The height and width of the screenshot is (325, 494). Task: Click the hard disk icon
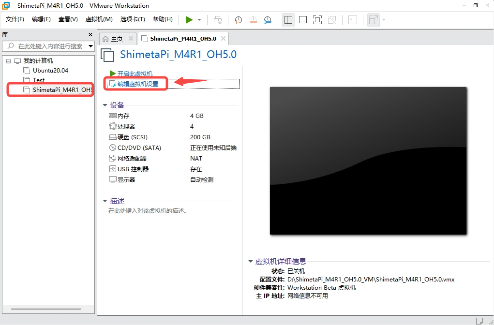coord(112,137)
